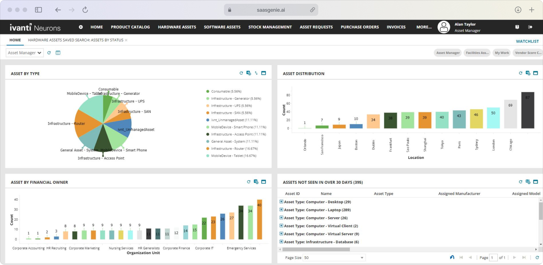
Task: Click the sort arrows icon in Asset By Type
Action: tap(256, 73)
